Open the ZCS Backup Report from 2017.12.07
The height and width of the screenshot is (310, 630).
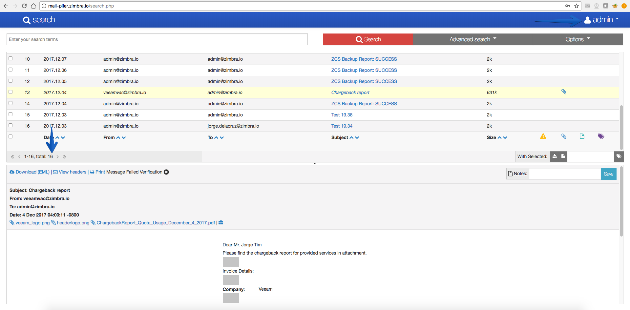364,59
